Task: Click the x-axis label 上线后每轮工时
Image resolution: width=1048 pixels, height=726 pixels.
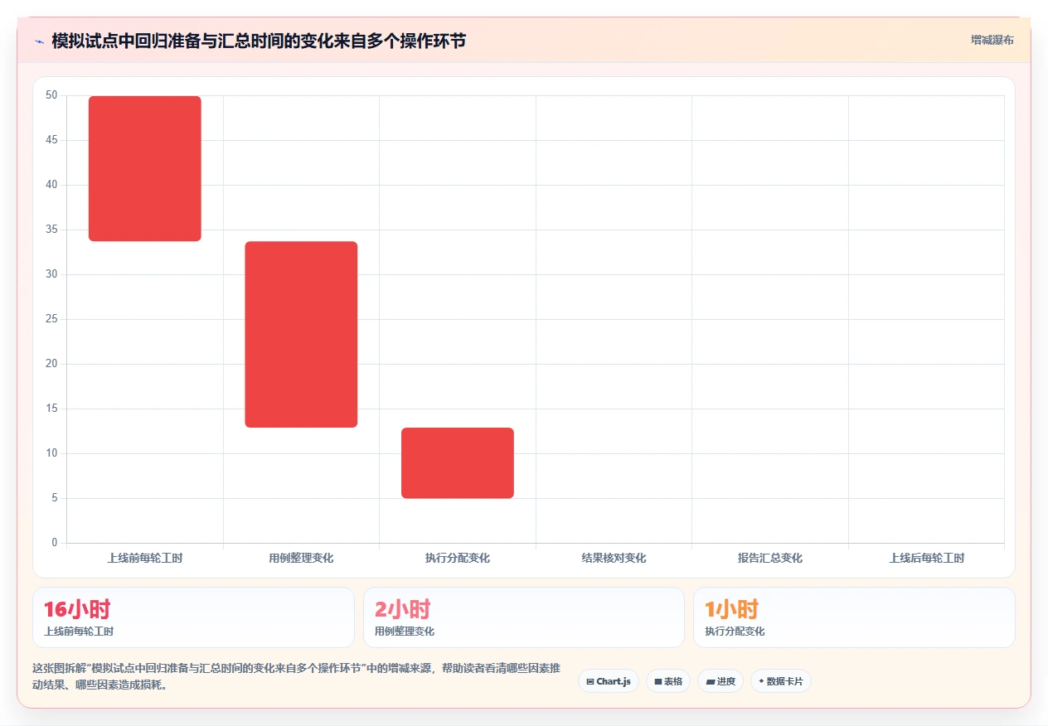Action: 927,559
